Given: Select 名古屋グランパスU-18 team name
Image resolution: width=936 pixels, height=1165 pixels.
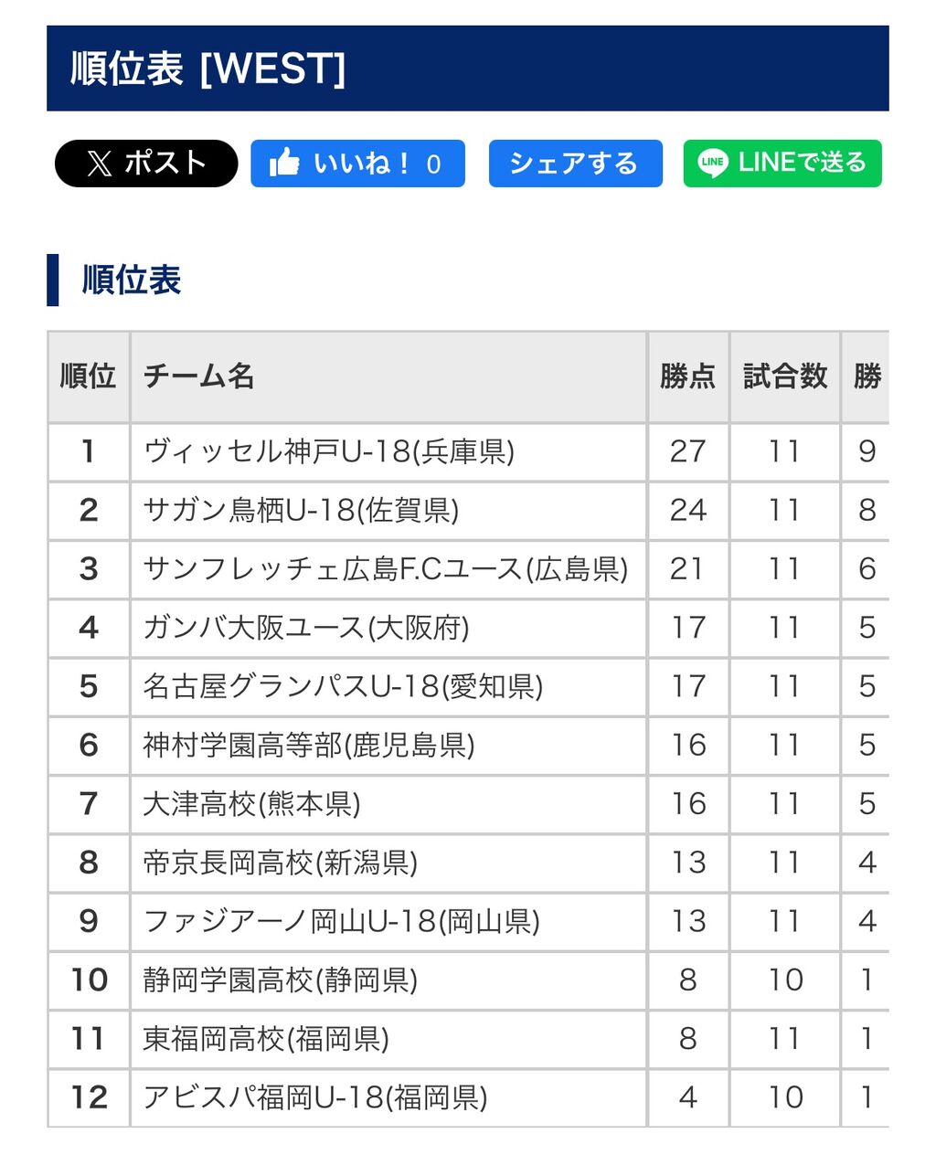Looking at the screenshot, I should coord(343,686).
